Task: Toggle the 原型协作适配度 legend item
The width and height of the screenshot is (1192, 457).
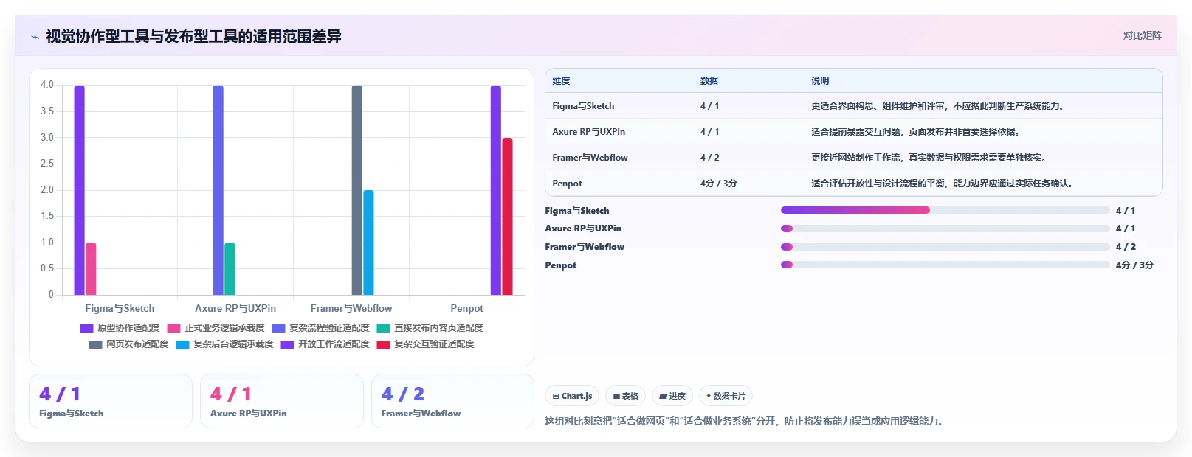Action: [120, 328]
